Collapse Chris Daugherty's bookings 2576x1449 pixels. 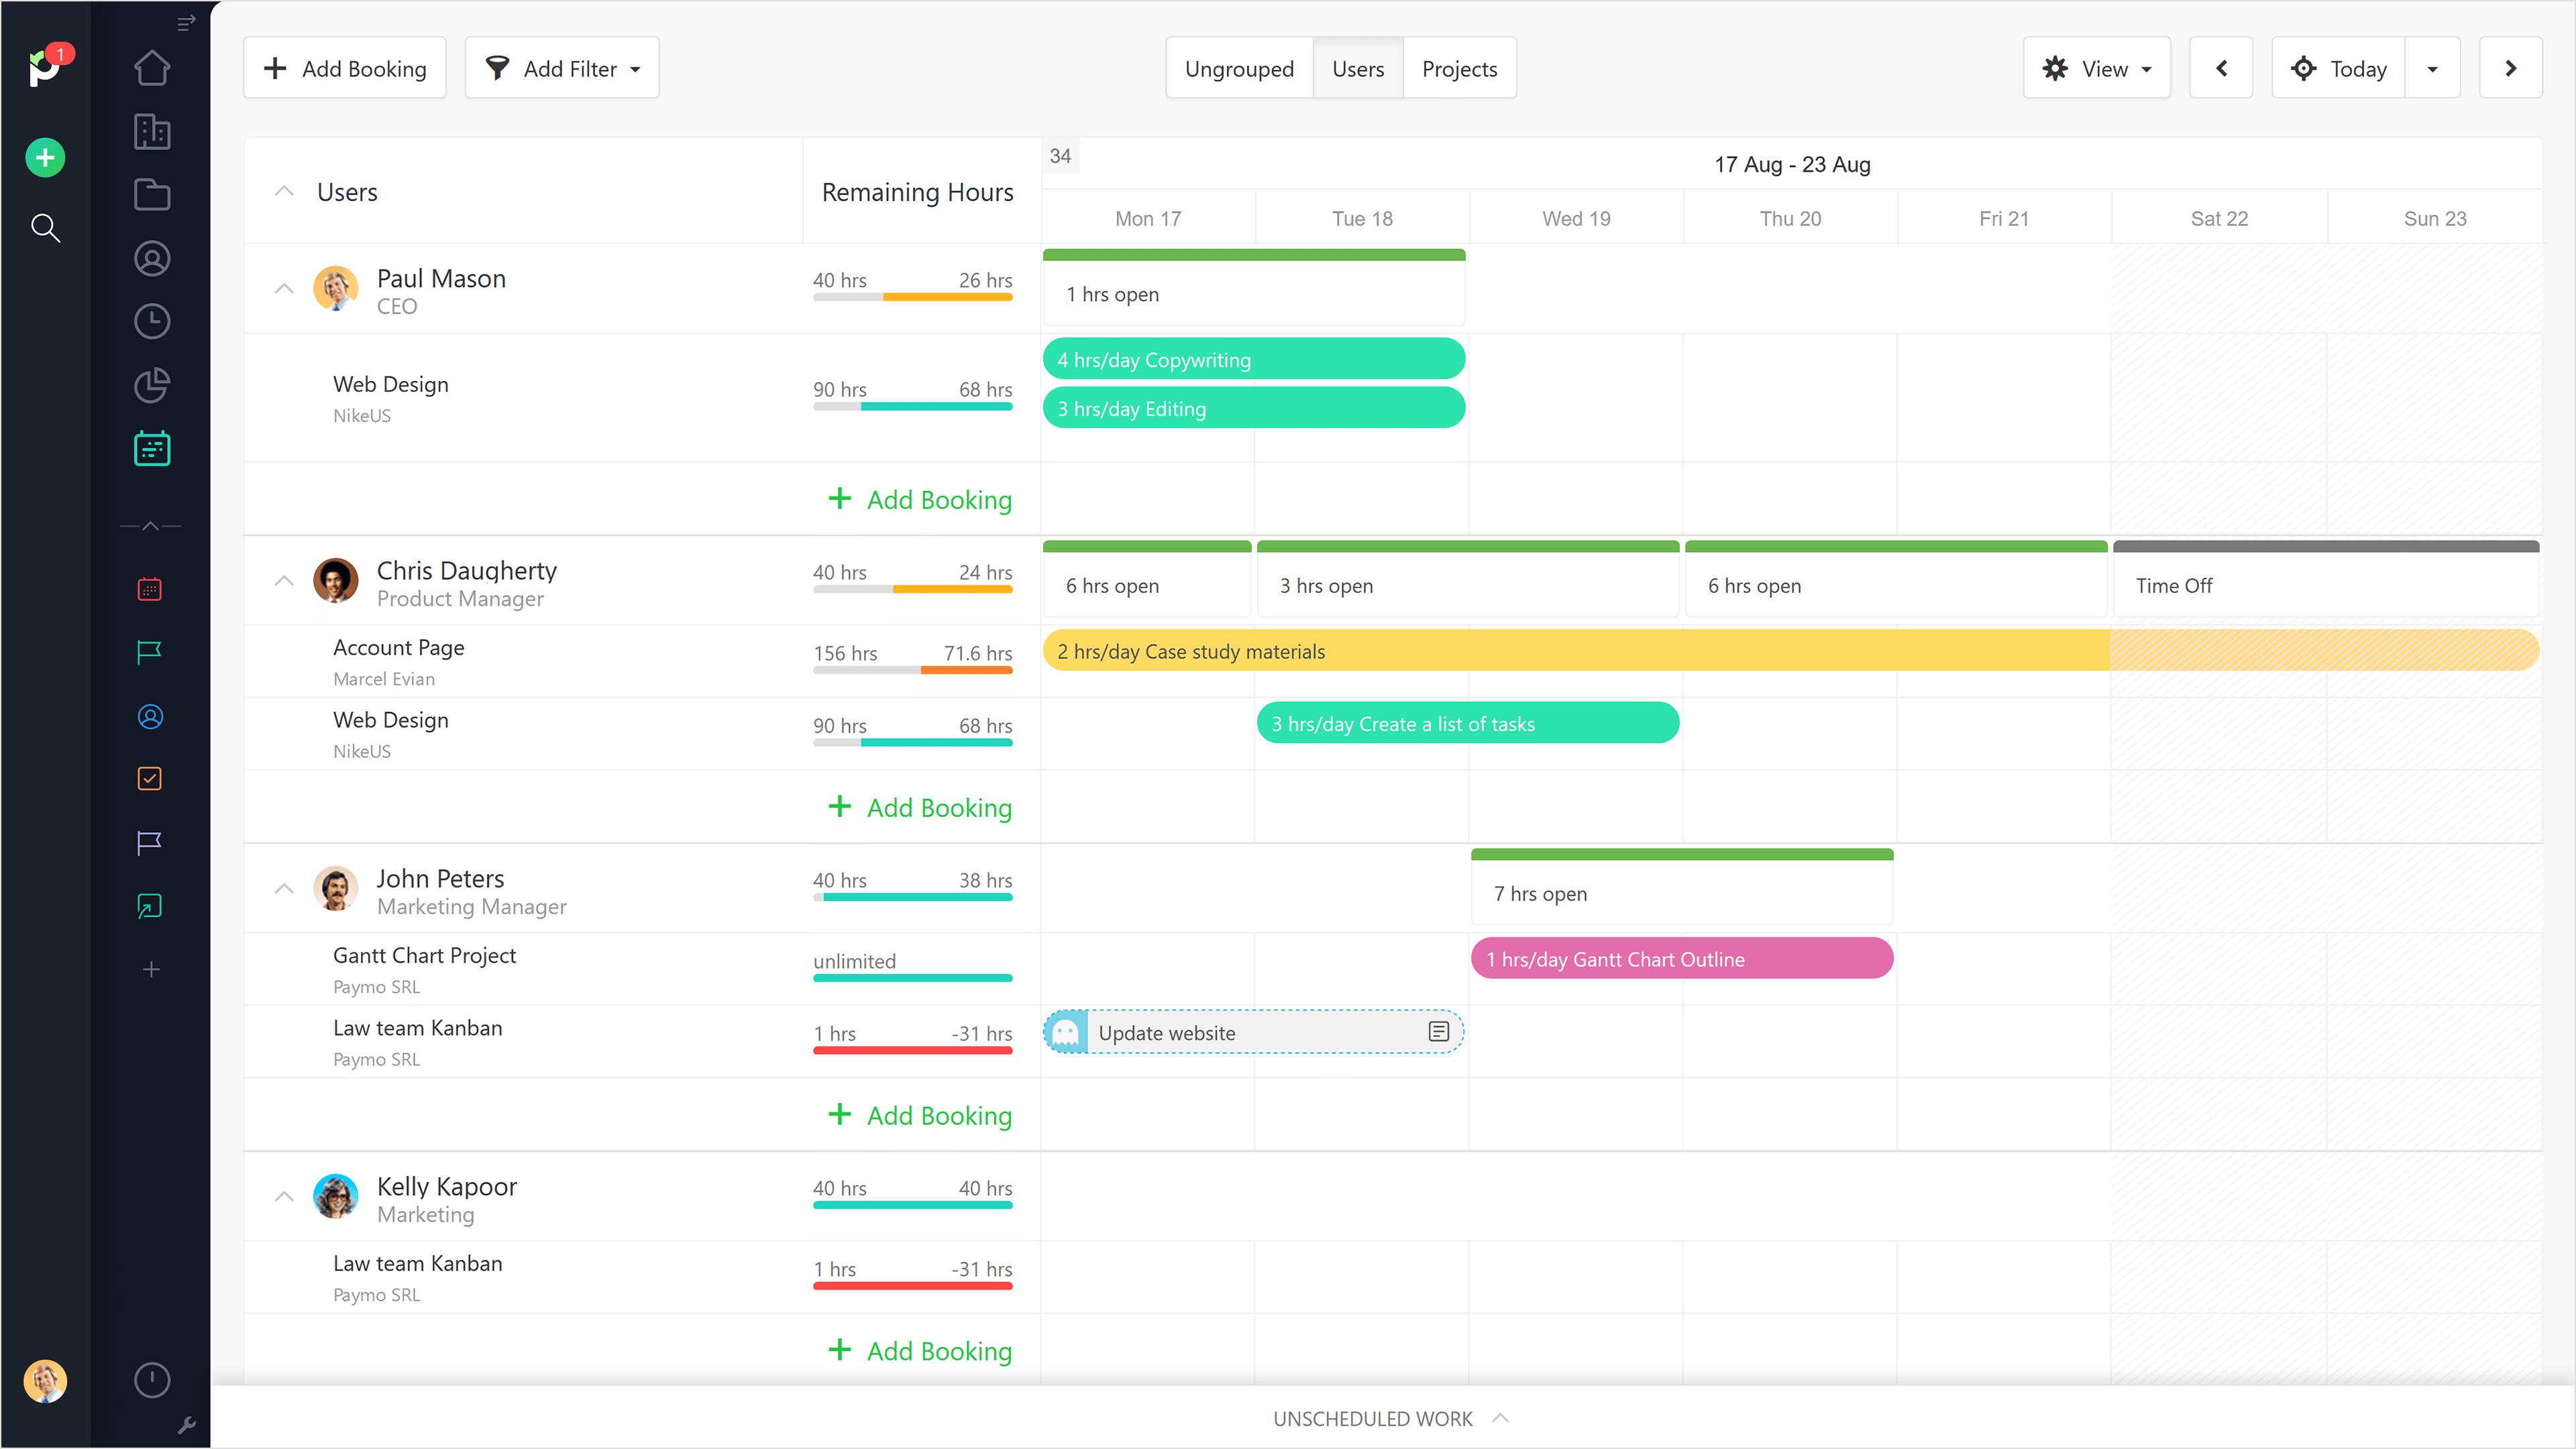click(x=283, y=580)
